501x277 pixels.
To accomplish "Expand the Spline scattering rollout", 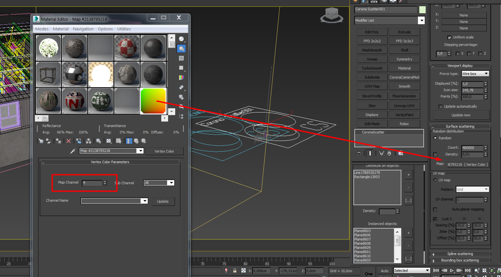I will click(460, 254).
